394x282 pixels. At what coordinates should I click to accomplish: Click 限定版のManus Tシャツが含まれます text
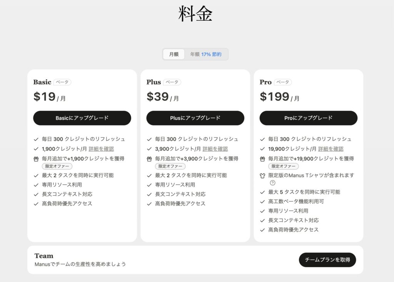coord(311,175)
